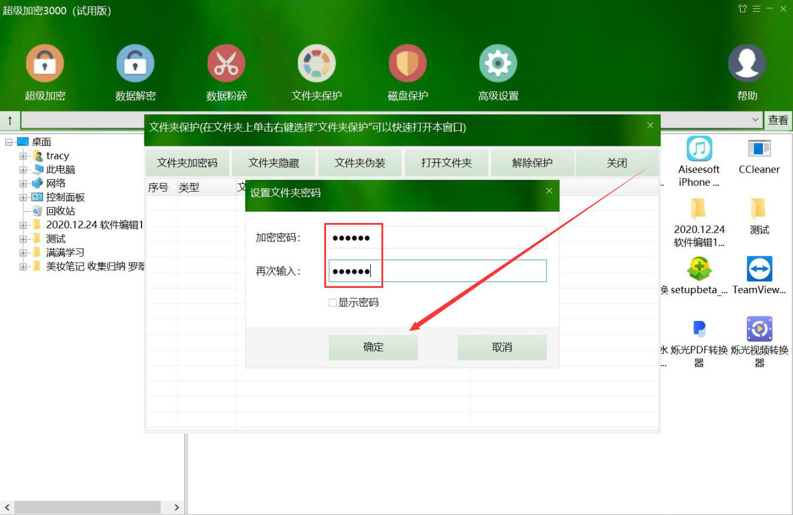This screenshot has width=793, height=515.
Task: Click the 关闭 button in 文件夹保护 toolbar
Action: coord(617,163)
